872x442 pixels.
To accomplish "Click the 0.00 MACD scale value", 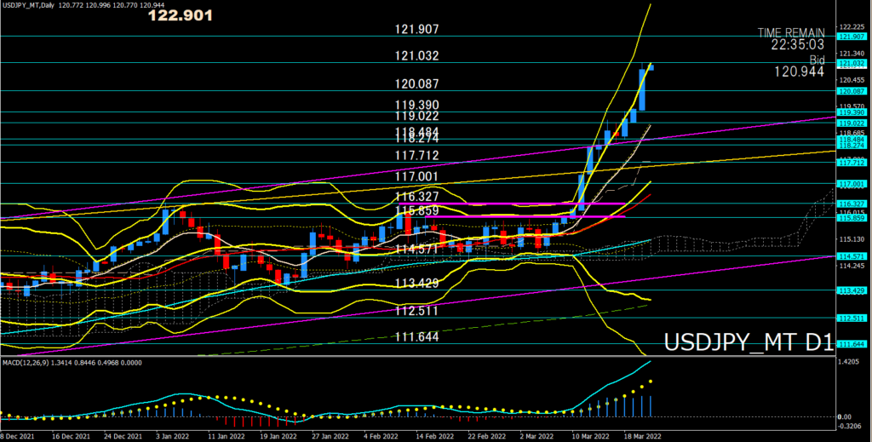I will pyautogui.click(x=846, y=417).
